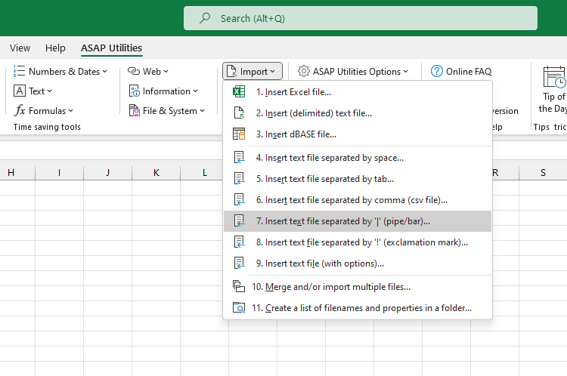Click the Excel file icon beside Insert Excel file
The width and height of the screenshot is (567, 376).
coord(239,92)
